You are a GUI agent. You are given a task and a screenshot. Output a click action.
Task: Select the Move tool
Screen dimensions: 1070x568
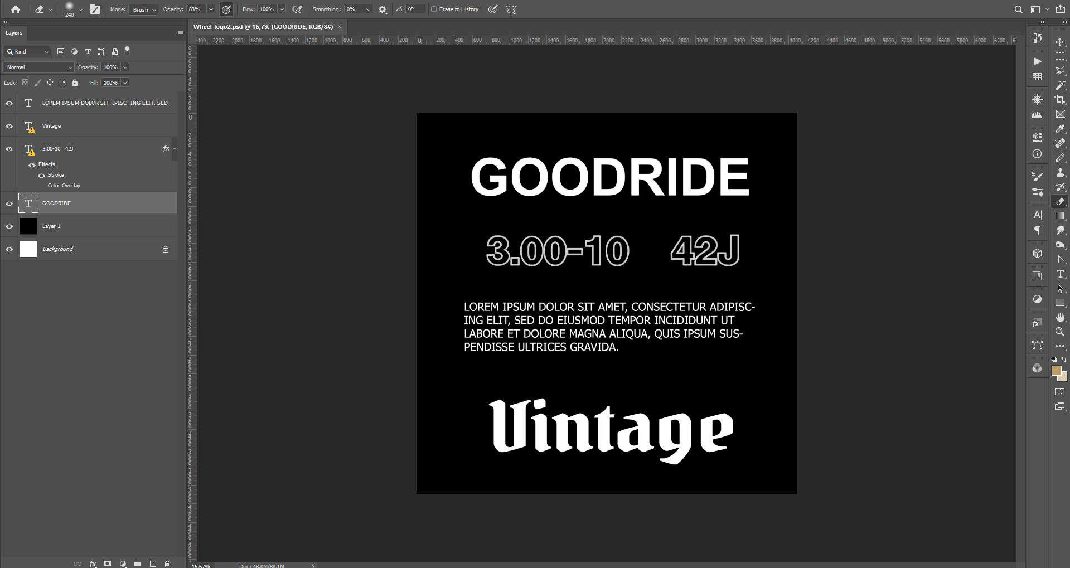point(1059,42)
